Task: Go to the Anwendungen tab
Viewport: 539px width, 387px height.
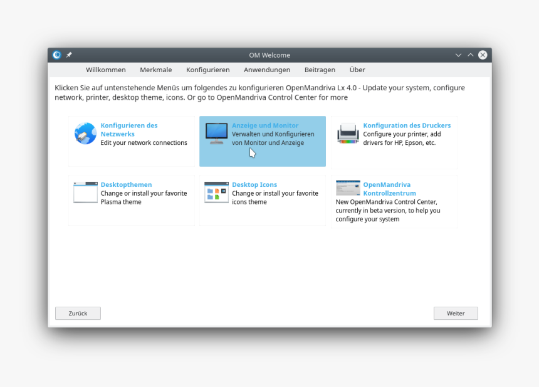Action: coord(267,70)
